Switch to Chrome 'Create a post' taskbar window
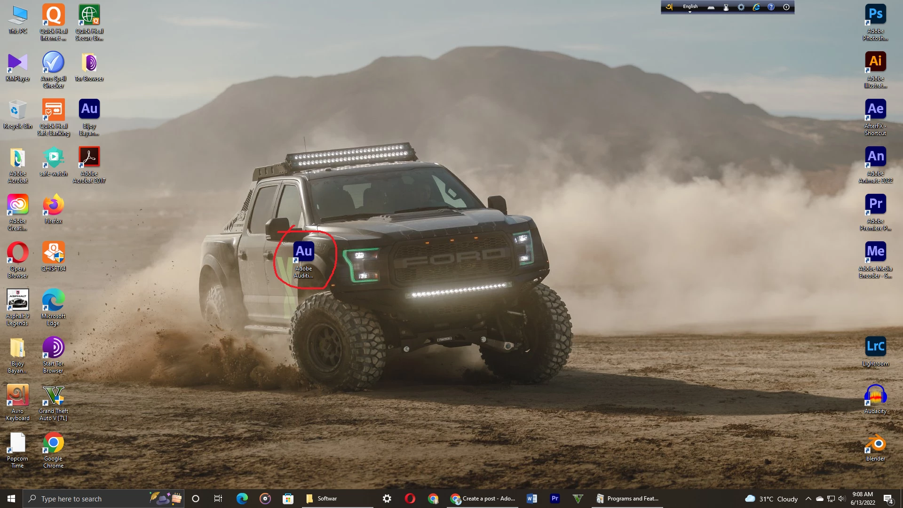903x508 pixels. [483, 499]
